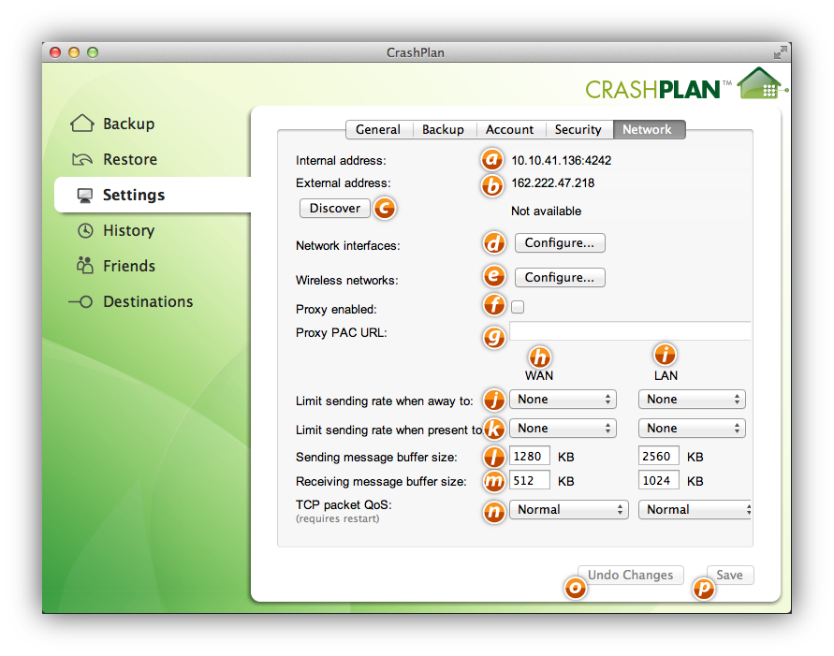Viewport: 834px width, 656px height.
Task: Click external address 162.222.47.218
Action: (552, 182)
